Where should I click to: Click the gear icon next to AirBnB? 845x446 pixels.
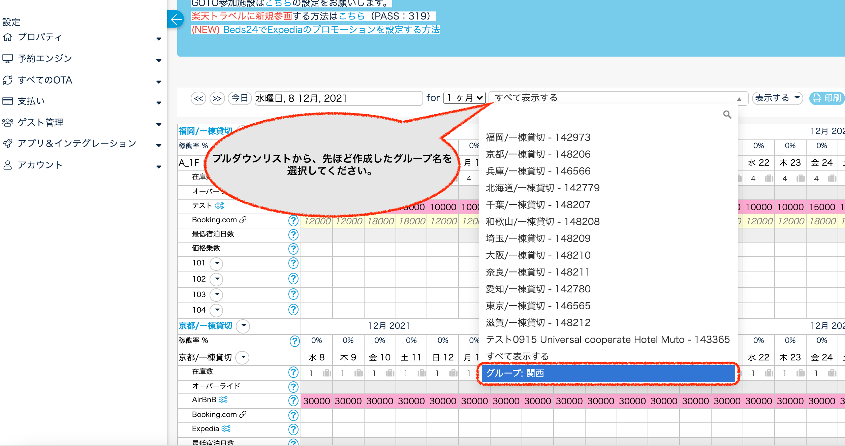[x=223, y=400]
